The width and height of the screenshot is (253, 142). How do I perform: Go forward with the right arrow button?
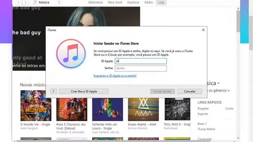[x=25, y=2]
